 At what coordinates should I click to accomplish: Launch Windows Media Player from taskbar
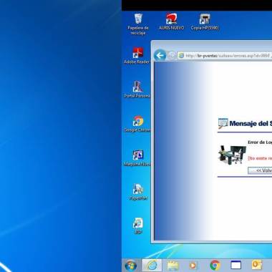(x=193, y=266)
